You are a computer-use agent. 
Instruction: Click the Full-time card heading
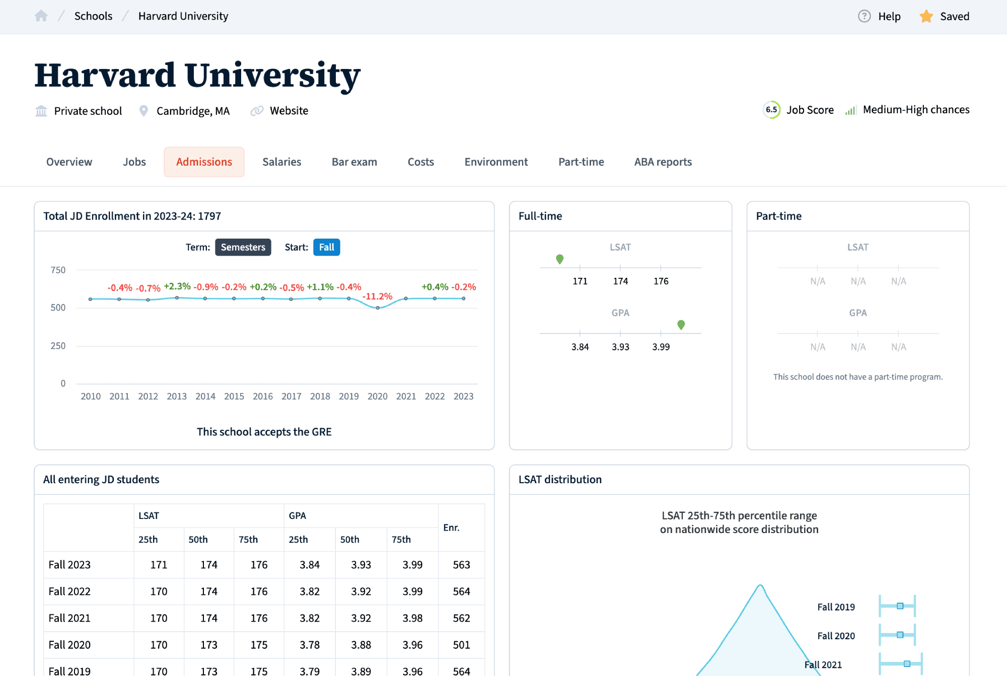[x=540, y=216]
